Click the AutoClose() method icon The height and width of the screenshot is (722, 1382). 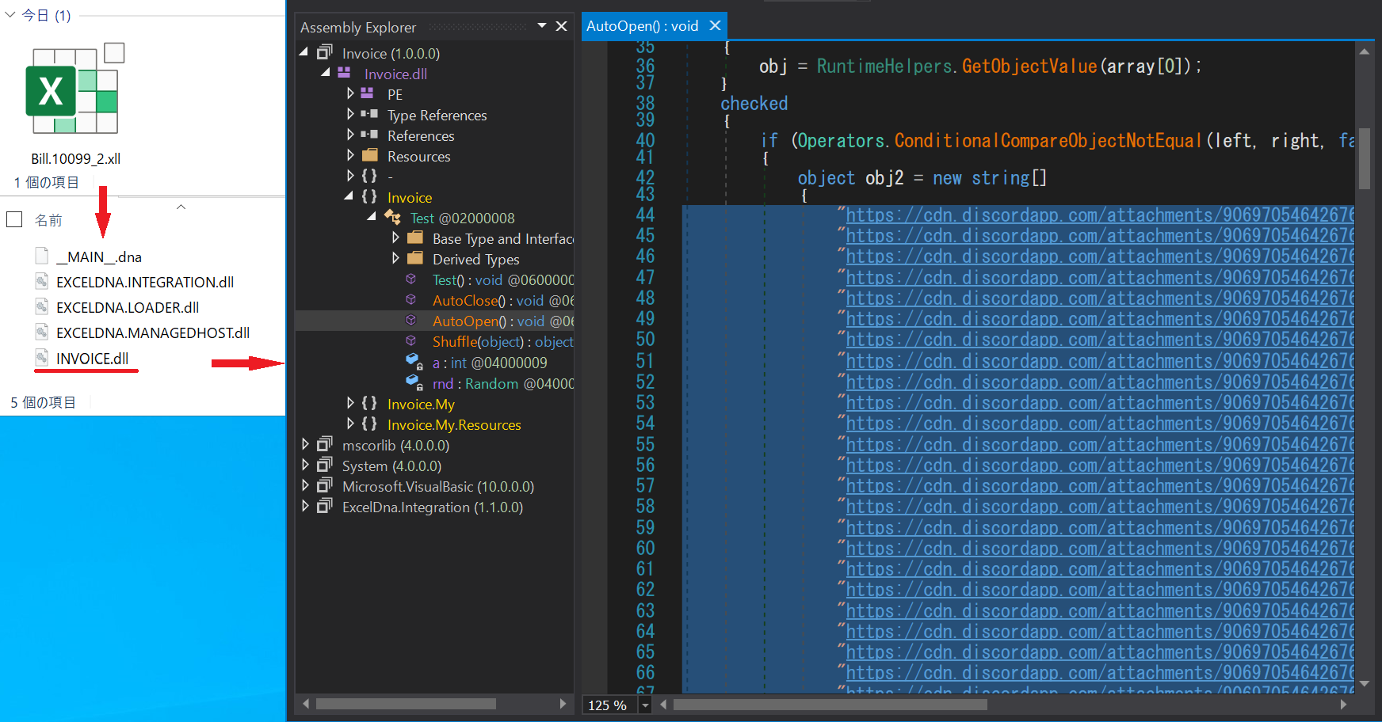(x=410, y=299)
